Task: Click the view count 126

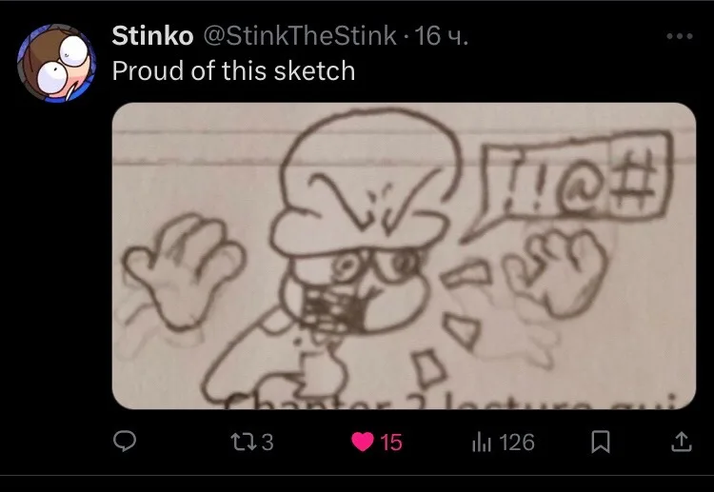Action: (x=517, y=442)
